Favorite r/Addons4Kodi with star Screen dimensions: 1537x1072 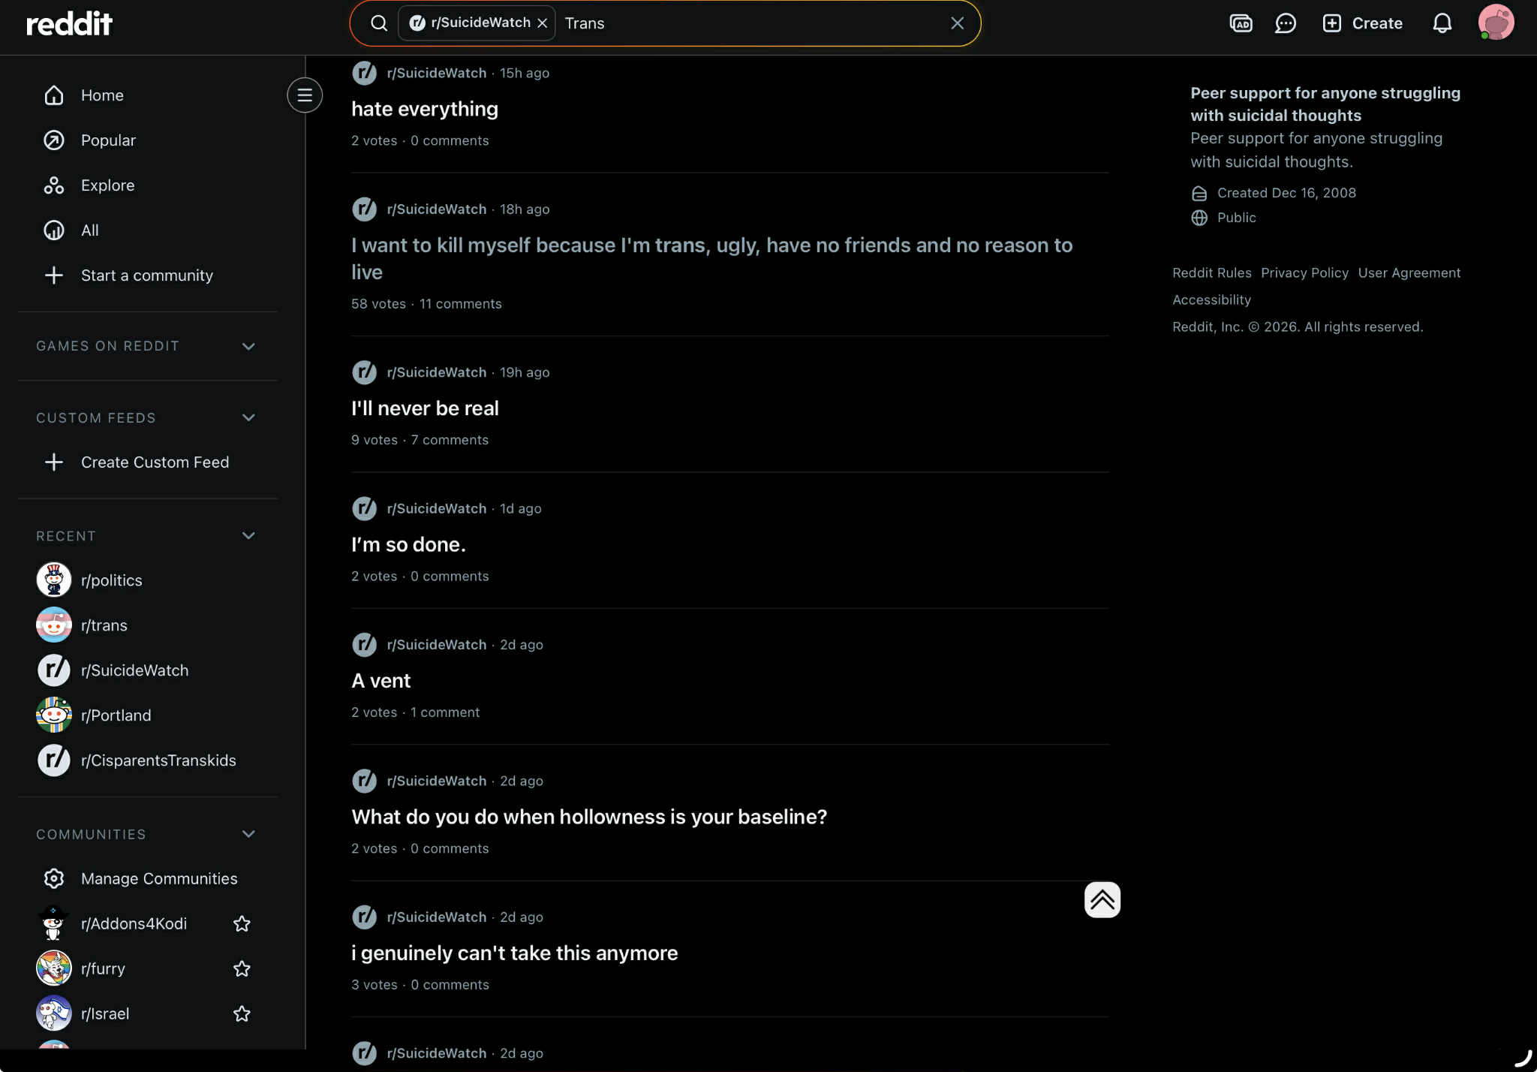pyautogui.click(x=242, y=923)
